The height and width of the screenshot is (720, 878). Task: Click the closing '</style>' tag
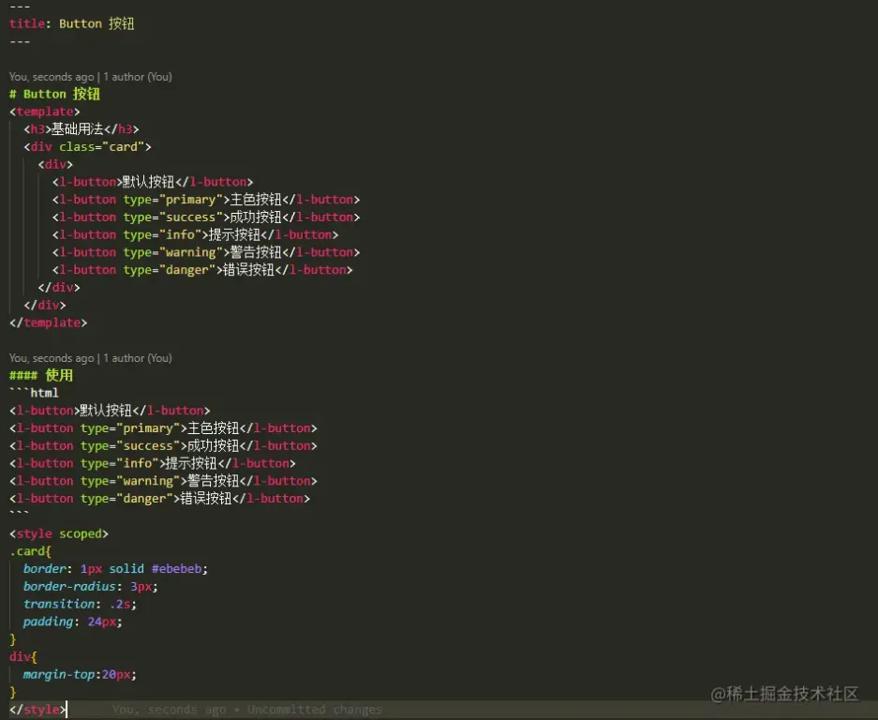point(37,710)
